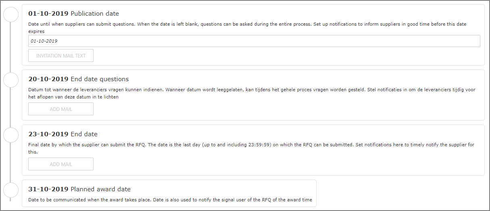Click the bold 23-10-2019 heading date
The height and width of the screenshot is (211, 490).
[48, 134]
